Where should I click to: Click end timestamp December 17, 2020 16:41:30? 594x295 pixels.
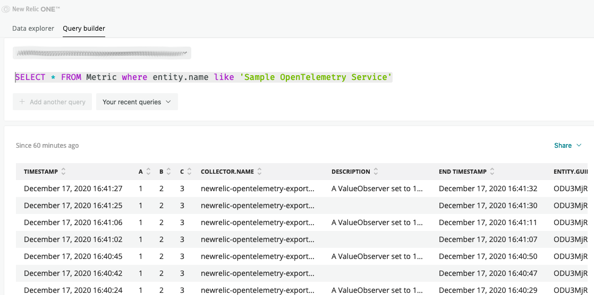tap(488, 205)
